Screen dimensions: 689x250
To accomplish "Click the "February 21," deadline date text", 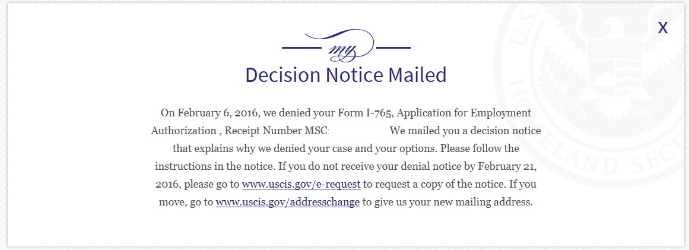I will pos(507,167).
